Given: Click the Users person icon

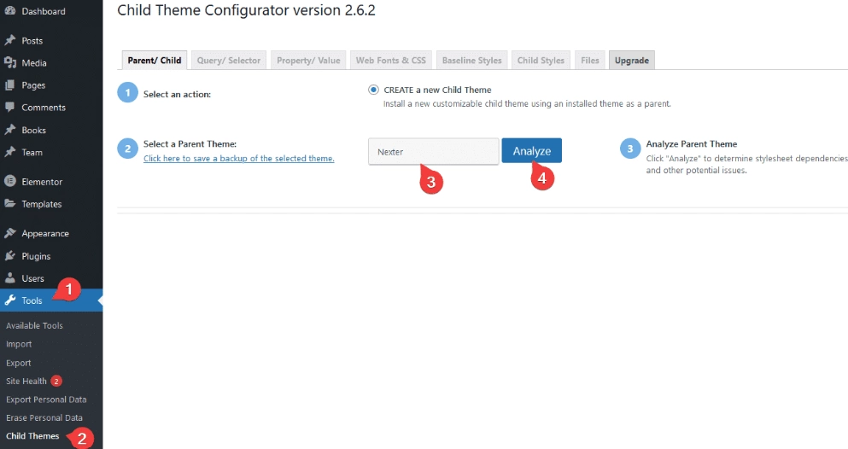Looking at the screenshot, I should coord(10,278).
